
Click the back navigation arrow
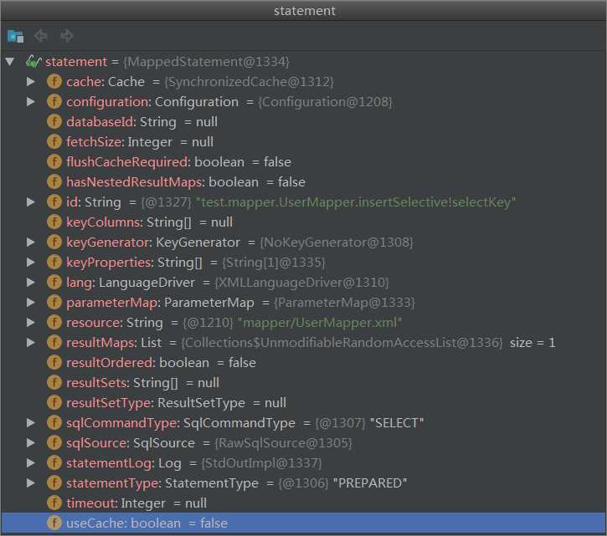41,36
